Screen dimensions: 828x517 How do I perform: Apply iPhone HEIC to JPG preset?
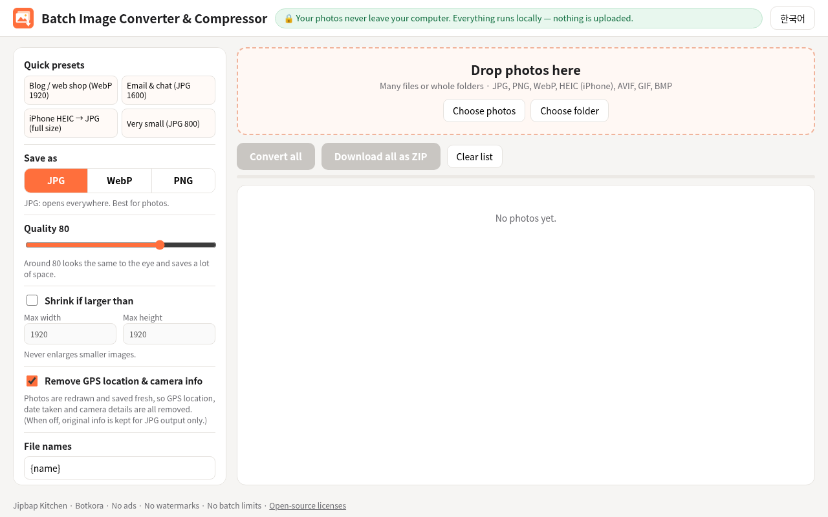click(71, 123)
